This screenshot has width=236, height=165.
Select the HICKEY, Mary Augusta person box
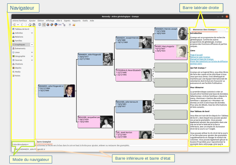171,52
